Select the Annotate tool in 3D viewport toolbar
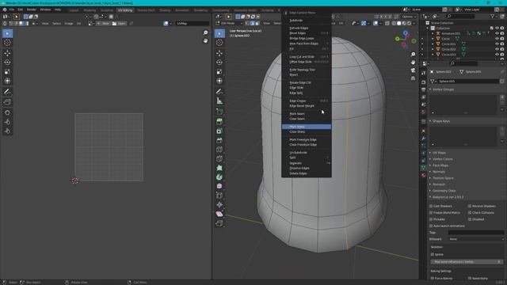 [x=219, y=92]
